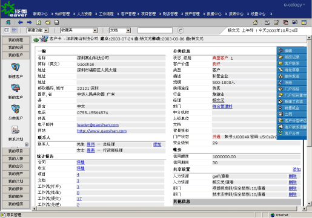This screenshot has height=218, width=312.
Task: Click the leader@gaoshan.com email link
Action: tap(98, 125)
